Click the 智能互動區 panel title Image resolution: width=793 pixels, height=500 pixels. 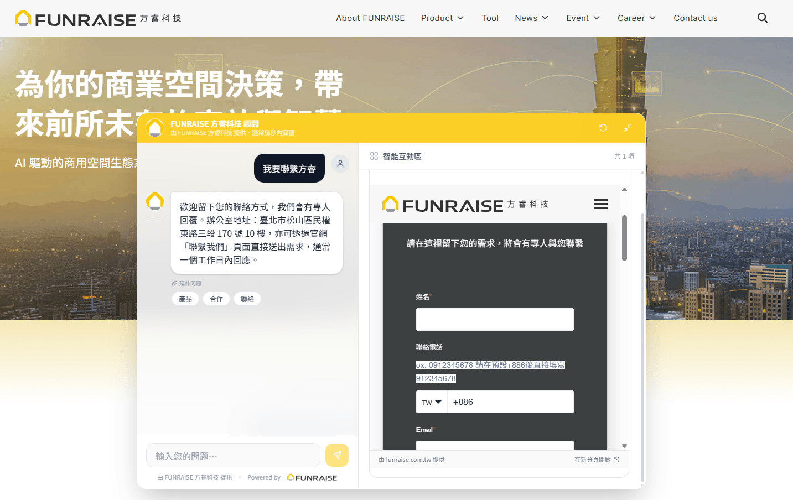tap(402, 157)
